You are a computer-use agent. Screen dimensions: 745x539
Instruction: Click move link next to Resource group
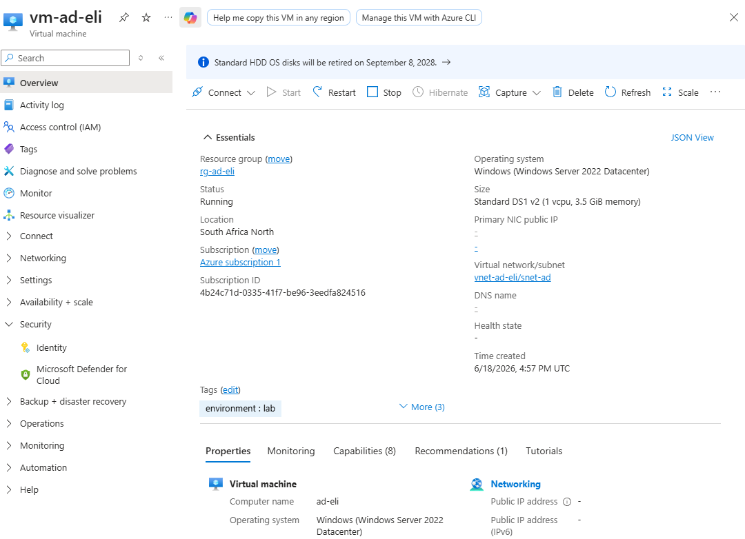(x=279, y=159)
